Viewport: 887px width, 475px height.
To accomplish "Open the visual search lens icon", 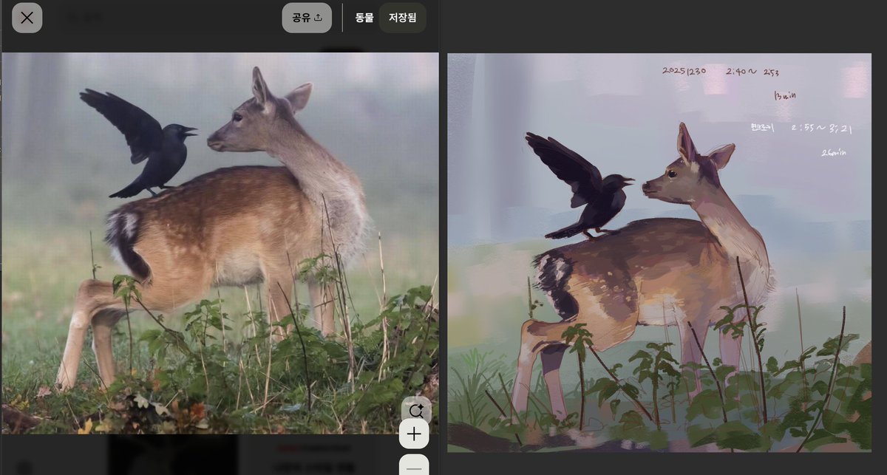I will coord(415,410).
